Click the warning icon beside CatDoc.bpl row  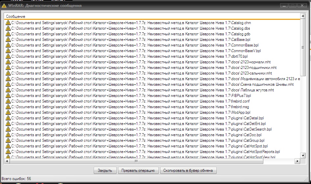(x=8, y=135)
